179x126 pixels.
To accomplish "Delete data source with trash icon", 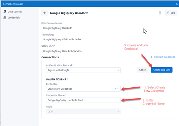I will 160,13.
